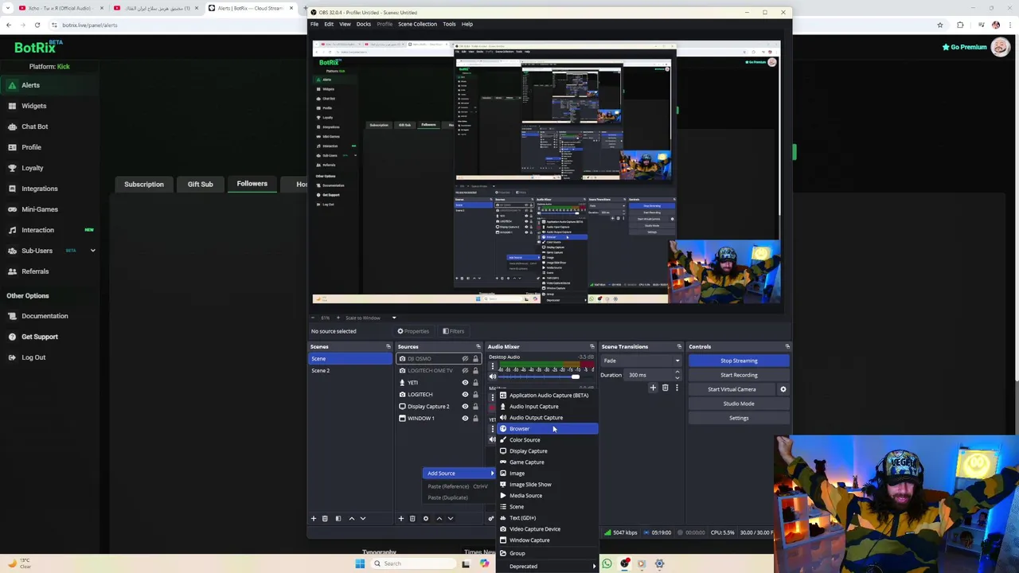Click Stop Streaming button in OBS Controls
Screen dimensions: 1019x573
click(739, 361)
